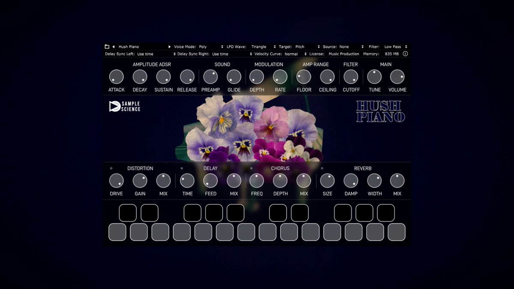Viewport: 514px width, 289px height.
Task: Click the DISTORTION section heading
Action: (140, 168)
